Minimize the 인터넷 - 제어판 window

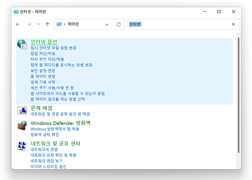tap(205, 12)
